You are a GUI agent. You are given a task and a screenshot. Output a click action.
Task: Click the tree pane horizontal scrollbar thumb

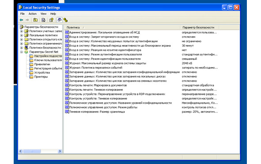pyautogui.click(x=32, y=151)
